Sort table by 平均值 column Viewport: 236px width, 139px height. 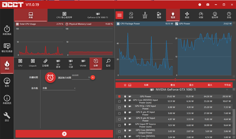click(227, 85)
